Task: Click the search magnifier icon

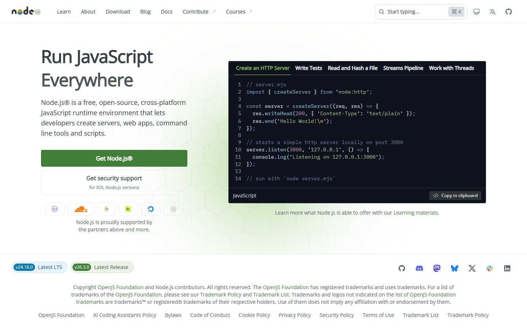Action: coord(382,12)
